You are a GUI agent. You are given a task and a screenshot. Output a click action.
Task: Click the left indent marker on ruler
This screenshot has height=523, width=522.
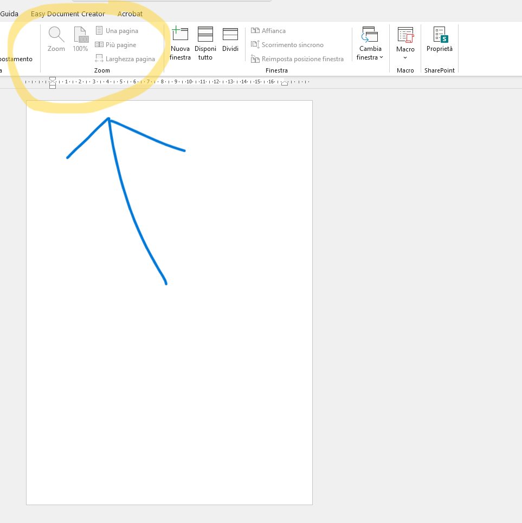[x=53, y=83]
